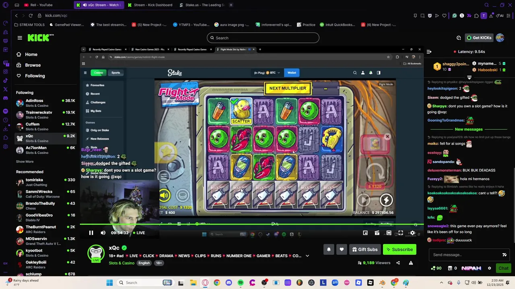Mute the stream volume

tap(103, 233)
